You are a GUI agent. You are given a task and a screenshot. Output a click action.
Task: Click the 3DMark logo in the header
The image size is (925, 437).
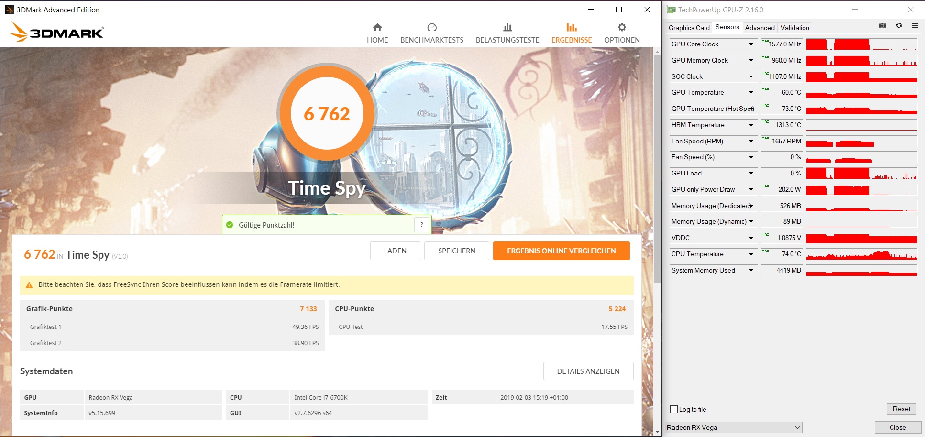(x=56, y=32)
